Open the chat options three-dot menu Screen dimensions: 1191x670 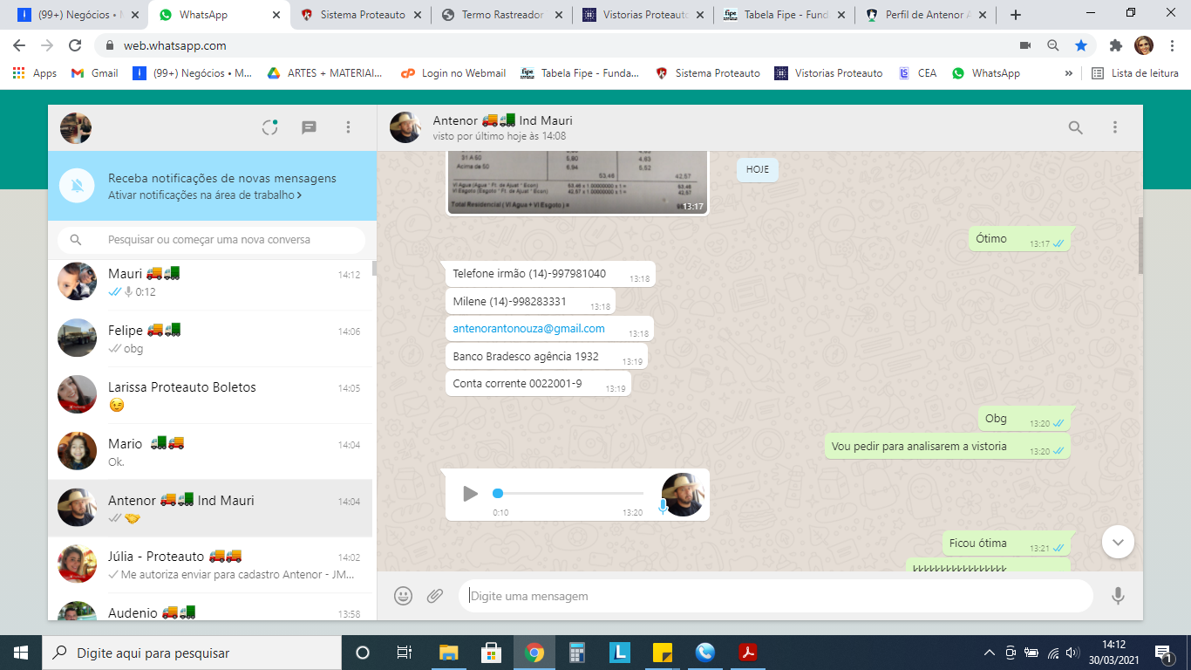1114,127
